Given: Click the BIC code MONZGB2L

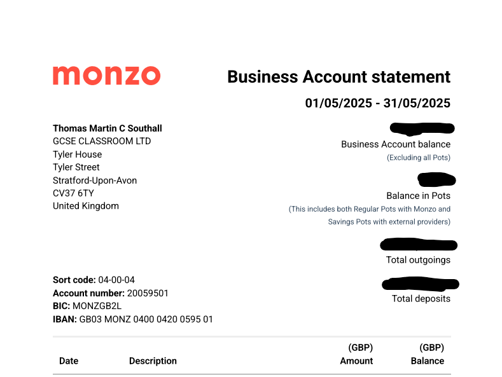Looking at the screenshot, I should (x=97, y=306).
